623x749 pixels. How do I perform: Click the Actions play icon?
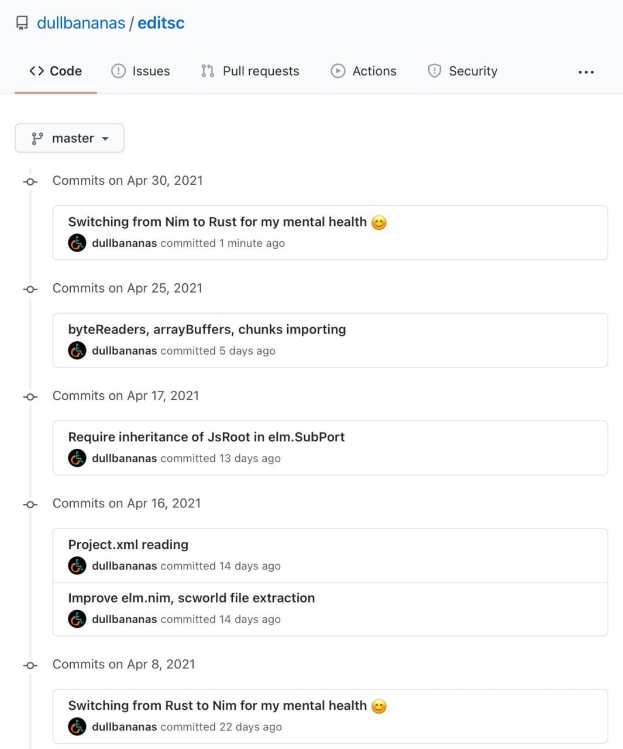[338, 71]
